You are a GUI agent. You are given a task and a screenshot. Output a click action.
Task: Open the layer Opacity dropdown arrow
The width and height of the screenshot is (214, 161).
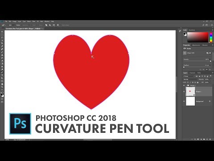tap(210, 79)
